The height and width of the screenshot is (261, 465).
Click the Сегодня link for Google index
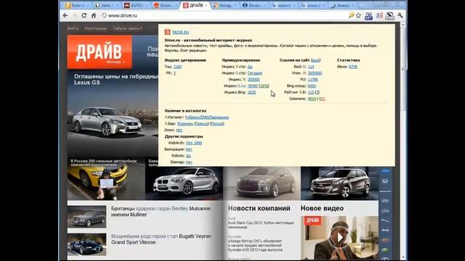click(x=255, y=73)
